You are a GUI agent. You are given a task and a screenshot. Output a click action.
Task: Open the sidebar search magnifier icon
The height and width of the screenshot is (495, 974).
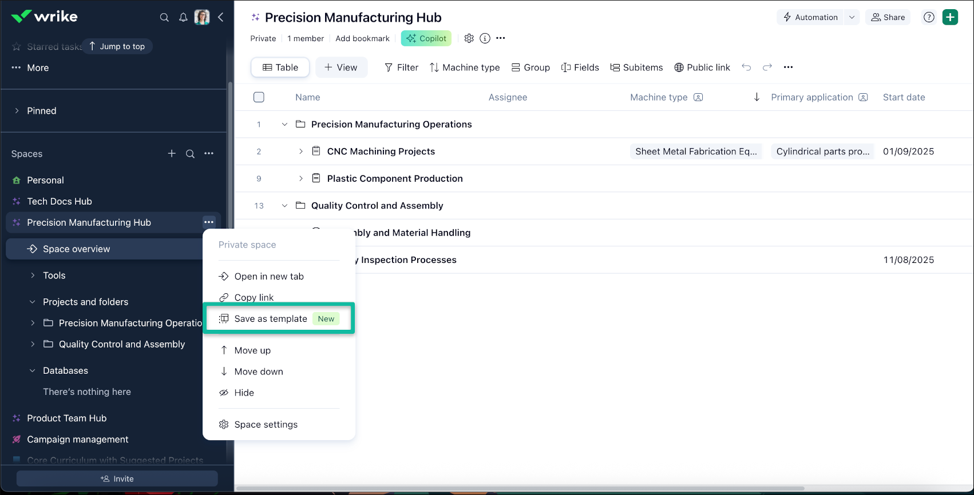[164, 17]
